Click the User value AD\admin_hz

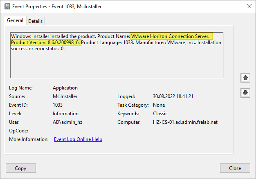[x=67, y=122]
